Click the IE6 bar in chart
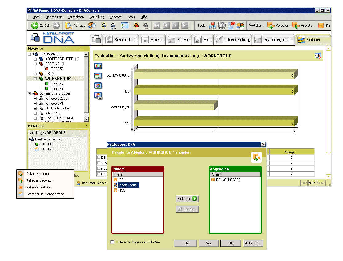 click(x=216, y=90)
